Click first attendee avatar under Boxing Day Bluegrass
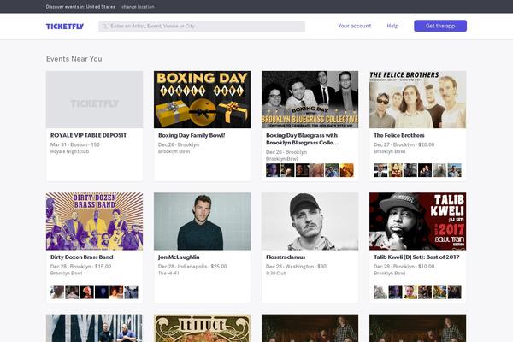Screen dimensions: 513x342 click(x=273, y=170)
